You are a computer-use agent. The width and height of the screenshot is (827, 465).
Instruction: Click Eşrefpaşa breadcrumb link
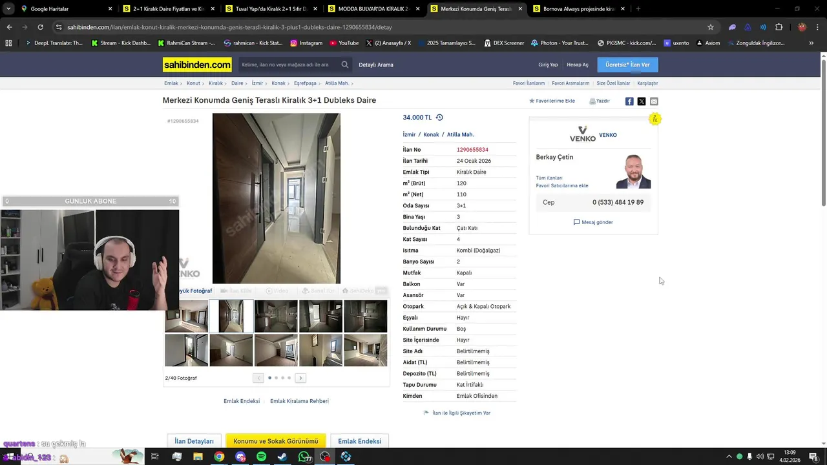(305, 83)
